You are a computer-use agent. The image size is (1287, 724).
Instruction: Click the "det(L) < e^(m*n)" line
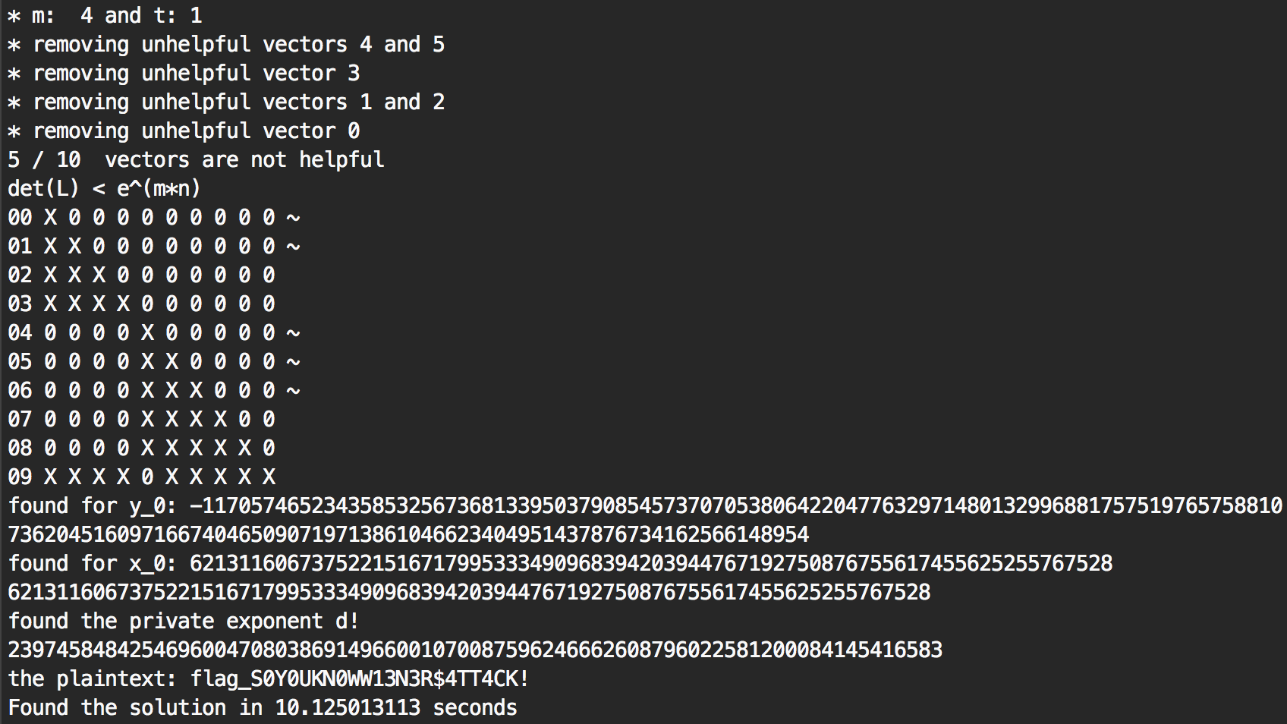104,188
